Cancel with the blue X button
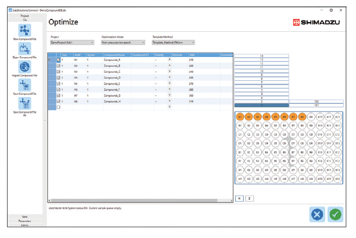This screenshot has height=238, width=356. (317, 214)
